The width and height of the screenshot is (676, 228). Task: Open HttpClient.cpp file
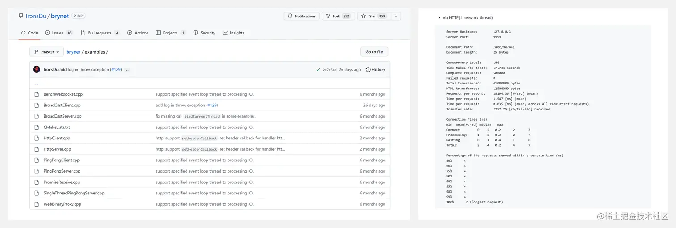point(57,138)
